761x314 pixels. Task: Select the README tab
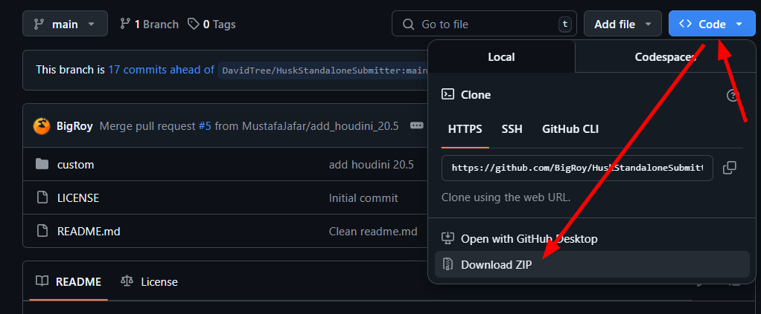69,281
